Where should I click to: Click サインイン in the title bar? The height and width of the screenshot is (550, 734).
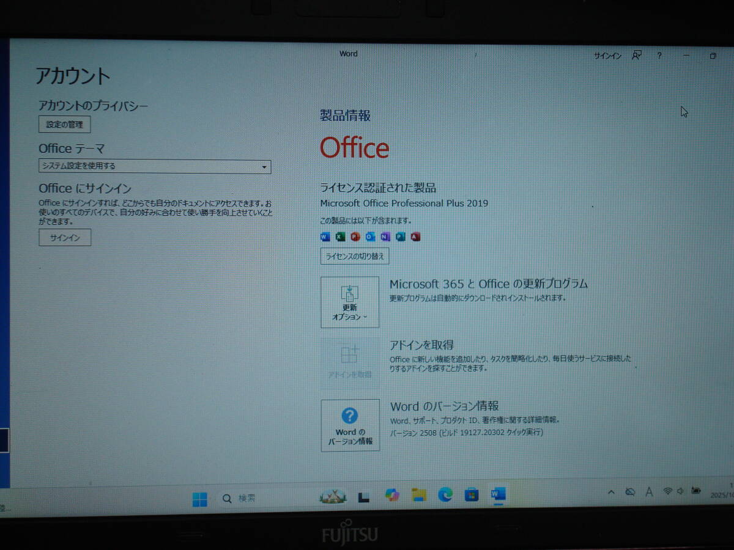tap(607, 56)
